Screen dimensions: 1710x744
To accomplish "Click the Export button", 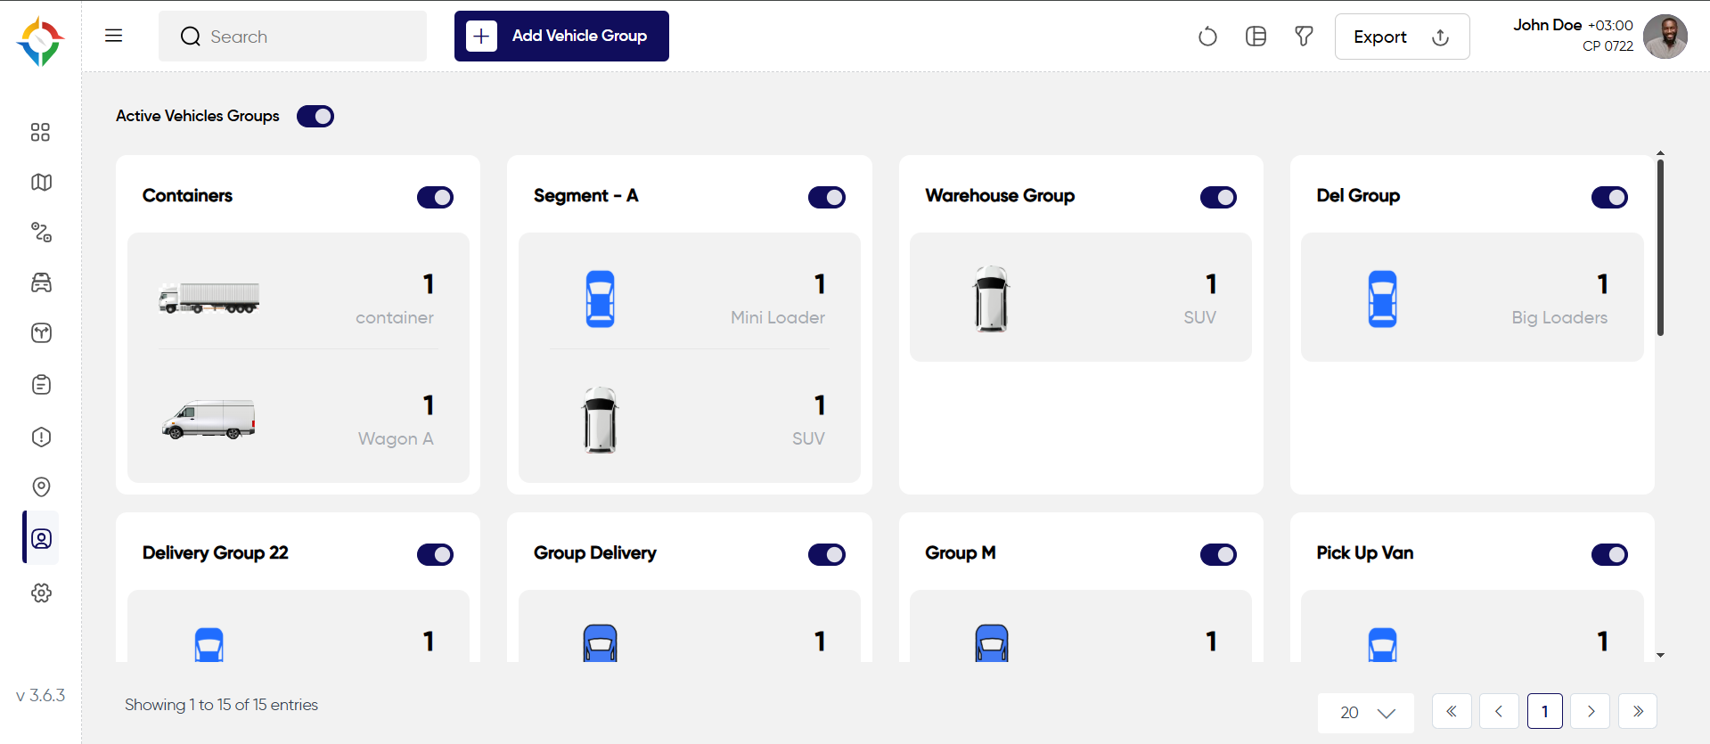I will [1402, 37].
